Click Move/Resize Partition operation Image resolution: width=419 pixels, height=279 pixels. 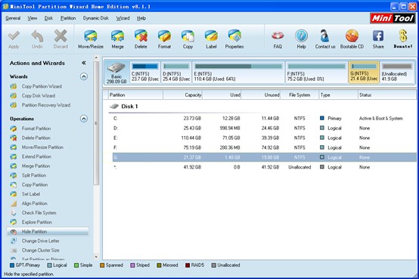pos(42,147)
